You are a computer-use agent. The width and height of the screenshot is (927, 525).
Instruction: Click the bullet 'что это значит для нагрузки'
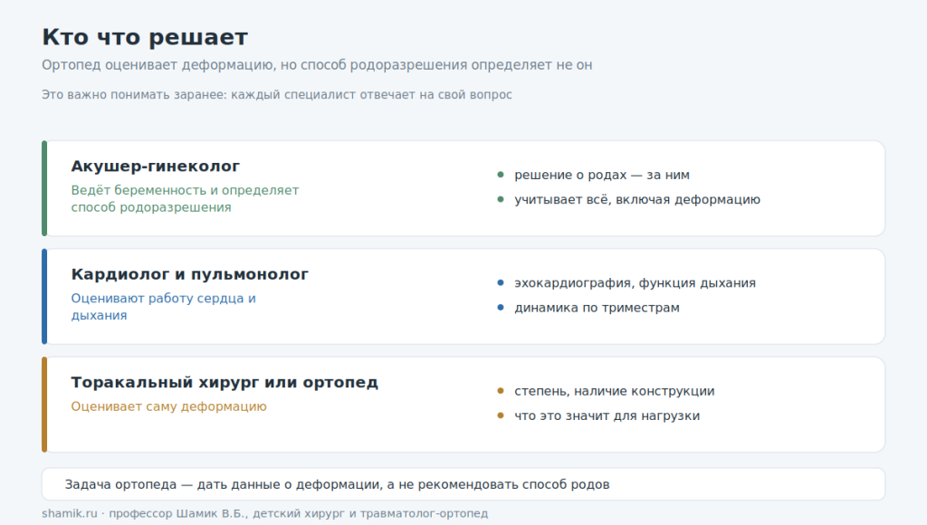607,416
